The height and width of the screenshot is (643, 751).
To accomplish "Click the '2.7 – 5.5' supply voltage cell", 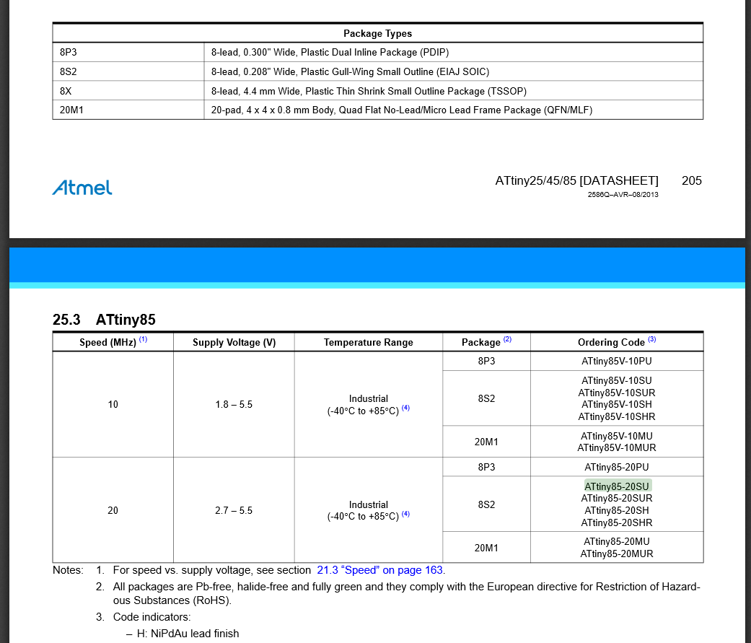I will 234,510.
